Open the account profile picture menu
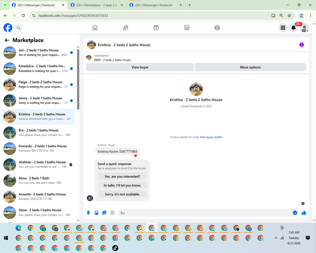 [304, 28]
